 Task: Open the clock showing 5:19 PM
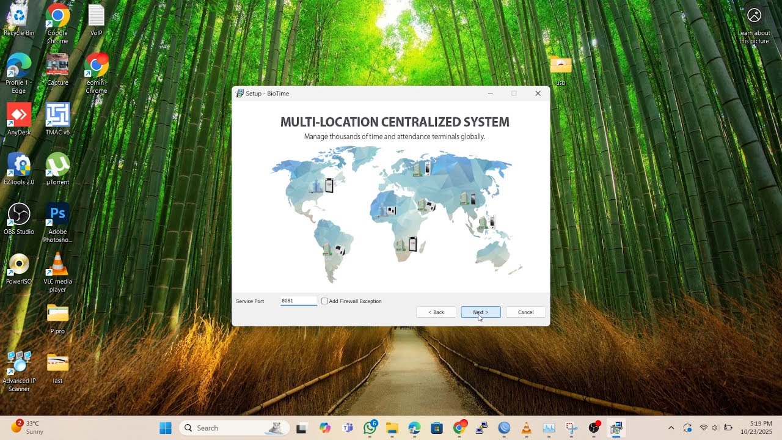click(x=756, y=428)
